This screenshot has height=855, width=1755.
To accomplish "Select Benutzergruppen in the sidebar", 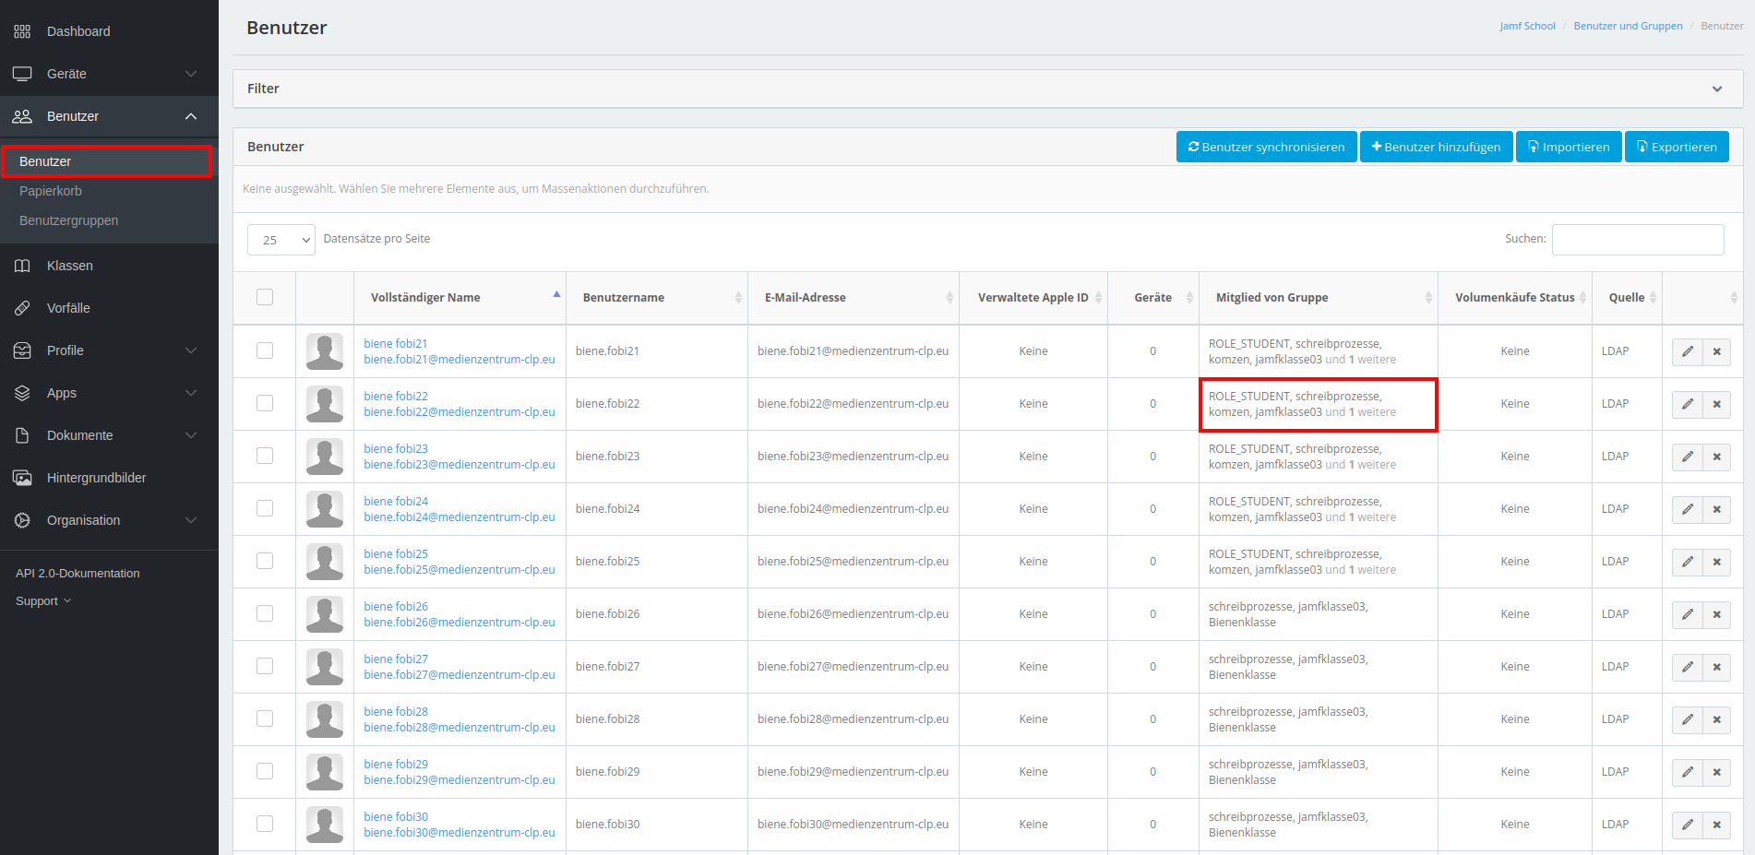I will (69, 220).
